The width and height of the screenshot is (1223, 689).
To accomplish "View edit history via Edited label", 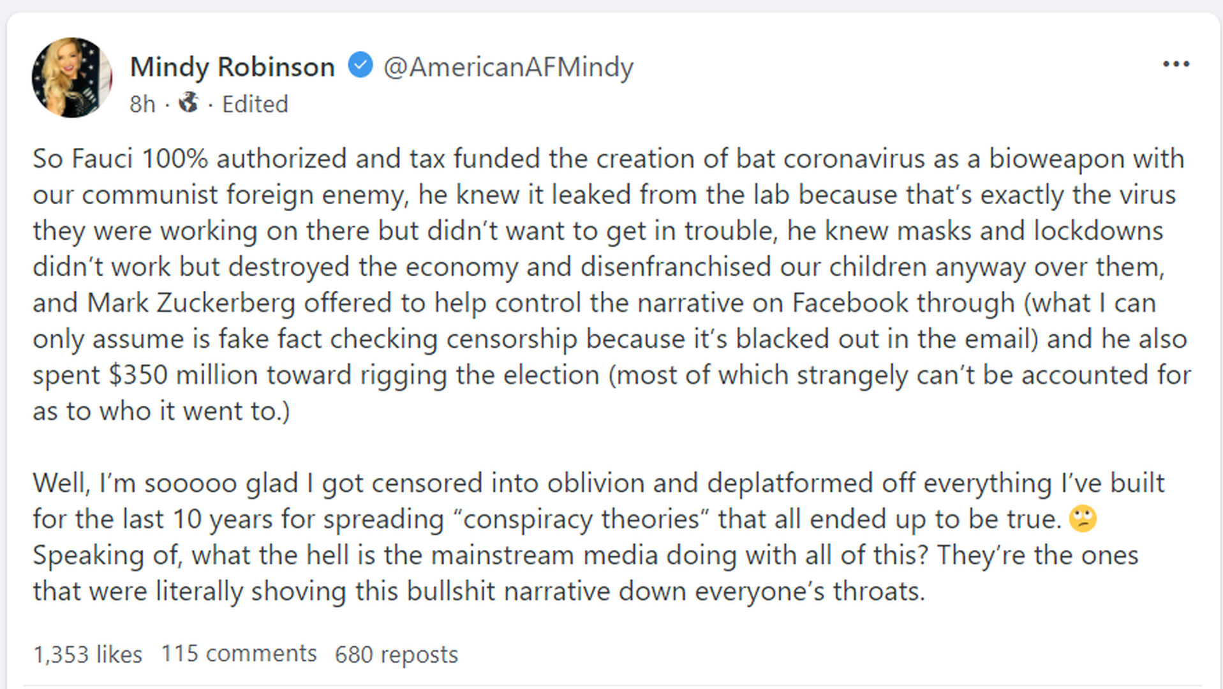I will point(255,104).
